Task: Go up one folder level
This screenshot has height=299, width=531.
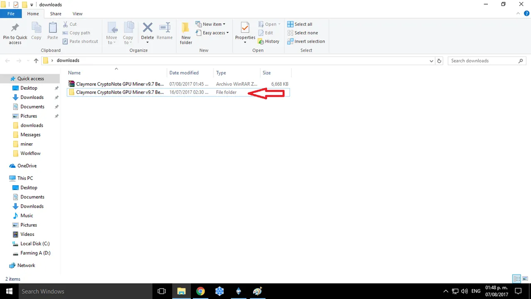Action: click(x=36, y=61)
